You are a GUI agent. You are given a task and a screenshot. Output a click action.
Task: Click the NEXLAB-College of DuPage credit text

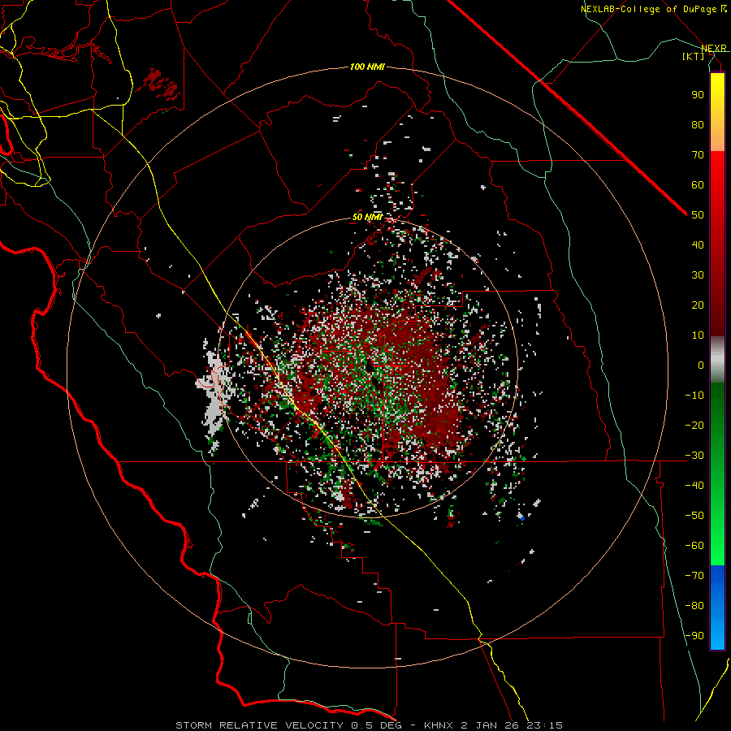[x=650, y=9]
